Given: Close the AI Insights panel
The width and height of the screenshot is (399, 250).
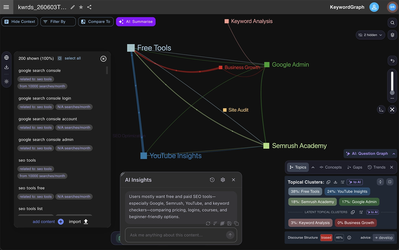Looking at the screenshot, I should coord(234,180).
